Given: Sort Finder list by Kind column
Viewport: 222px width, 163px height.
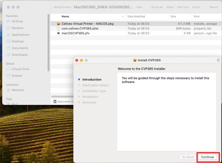Looking at the screenshot, I should click(197, 16).
